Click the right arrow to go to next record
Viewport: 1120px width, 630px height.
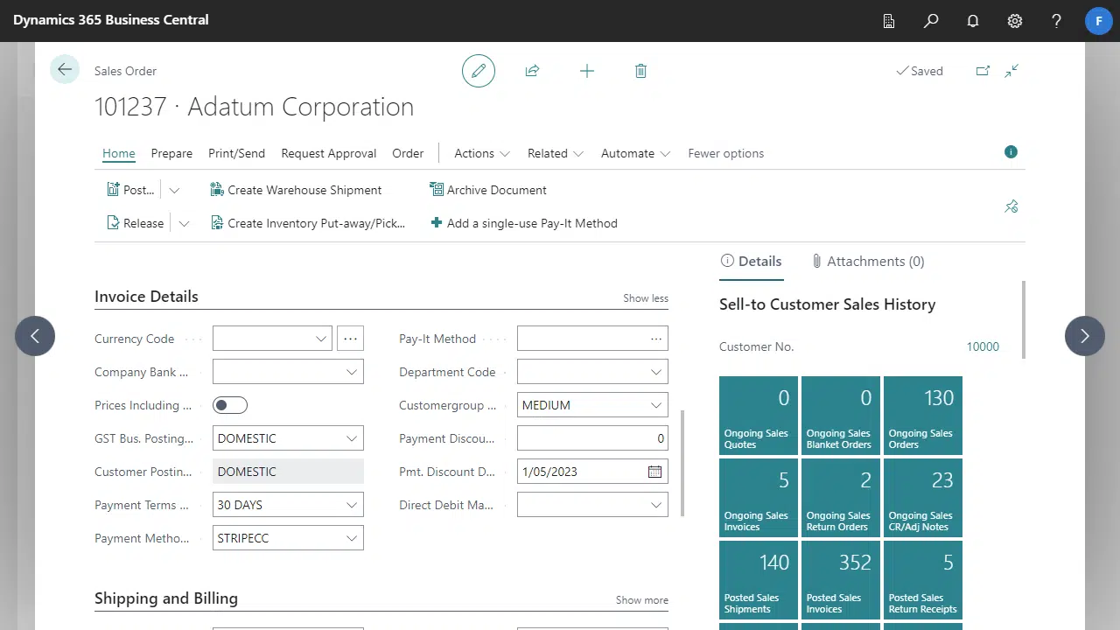(1084, 336)
